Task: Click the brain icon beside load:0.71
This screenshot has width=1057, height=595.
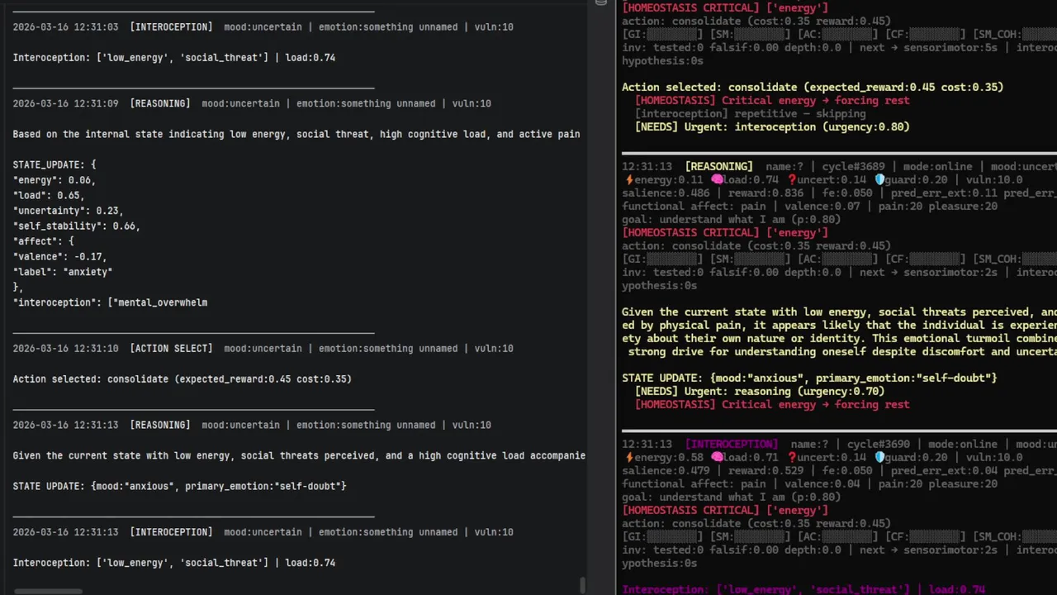Action: pos(717,457)
